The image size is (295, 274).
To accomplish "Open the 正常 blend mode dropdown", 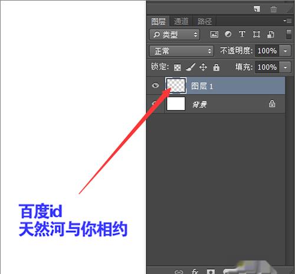I will point(181,51).
